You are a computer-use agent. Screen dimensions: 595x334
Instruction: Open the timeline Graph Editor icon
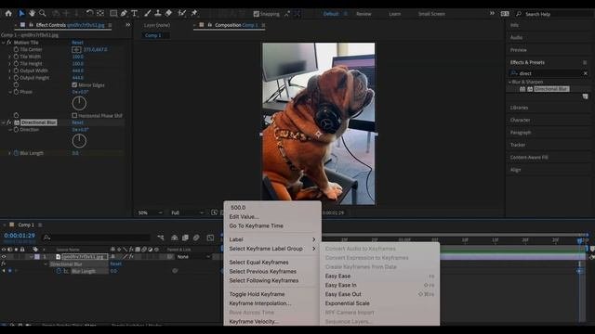click(x=210, y=238)
